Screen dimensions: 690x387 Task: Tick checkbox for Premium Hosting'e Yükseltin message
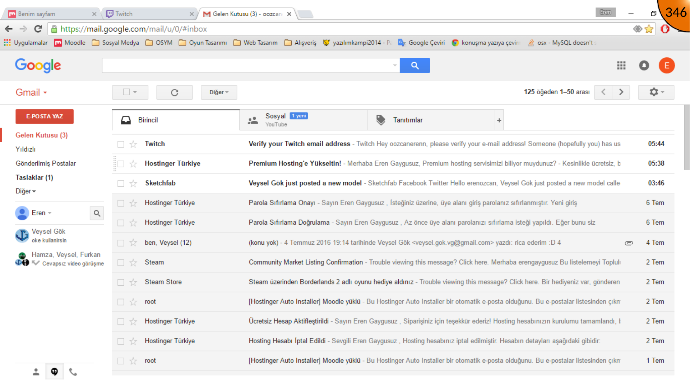click(121, 164)
